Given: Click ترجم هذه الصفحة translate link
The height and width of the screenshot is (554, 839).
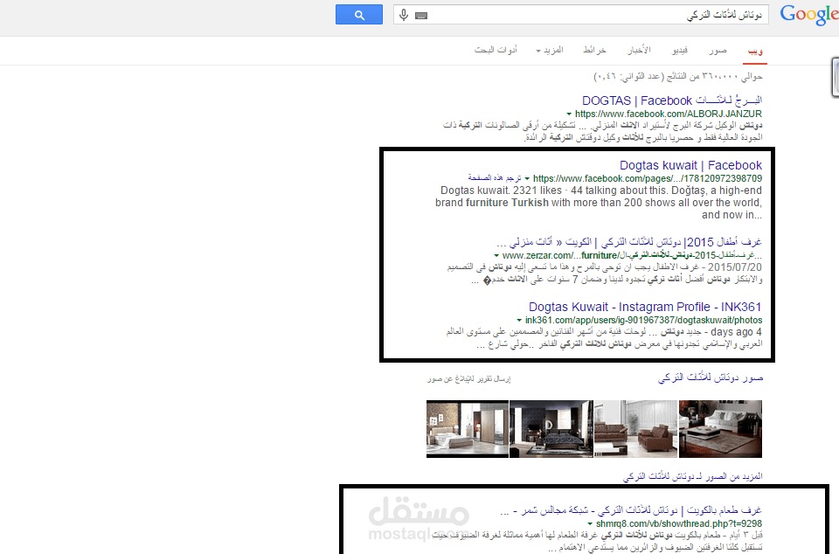Looking at the screenshot, I should [x=495, y=177].
